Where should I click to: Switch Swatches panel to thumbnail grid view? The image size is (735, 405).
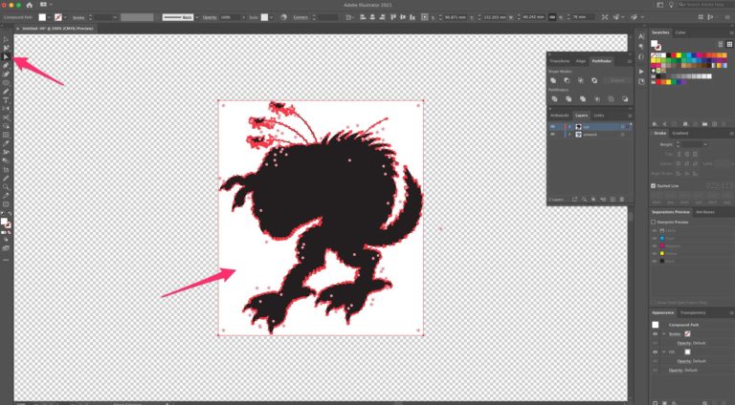pyautogui.click(x=729, y=44)
